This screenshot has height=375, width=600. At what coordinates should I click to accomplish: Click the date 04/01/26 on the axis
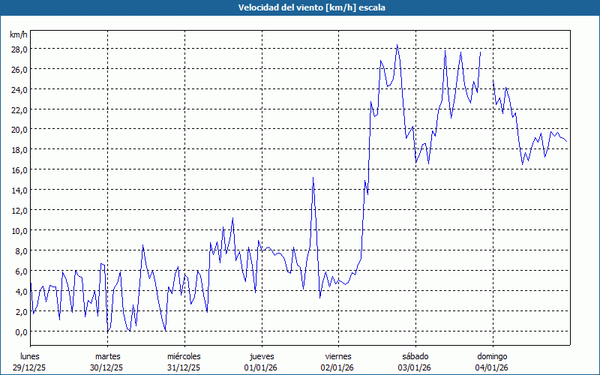[492, 367]
